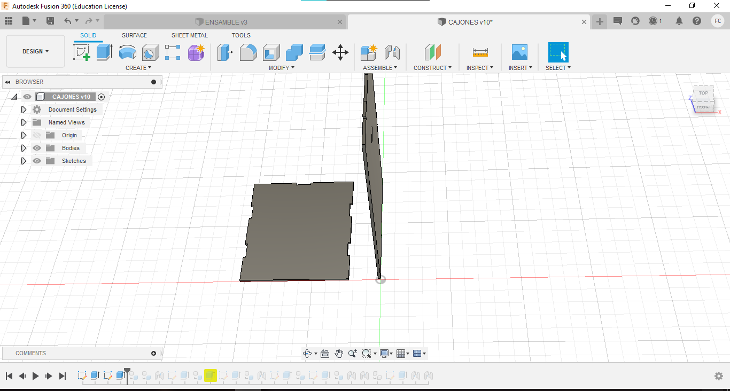Select the Insert Decal image tool
Viewport: 730px width, 391px height.
click(x=519, y=52)
